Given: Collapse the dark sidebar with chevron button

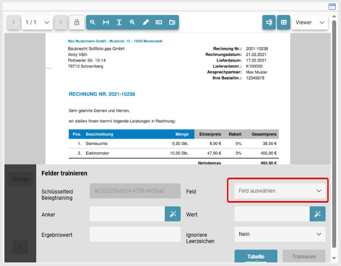Looking at the screenshot, I should (20, 247).
